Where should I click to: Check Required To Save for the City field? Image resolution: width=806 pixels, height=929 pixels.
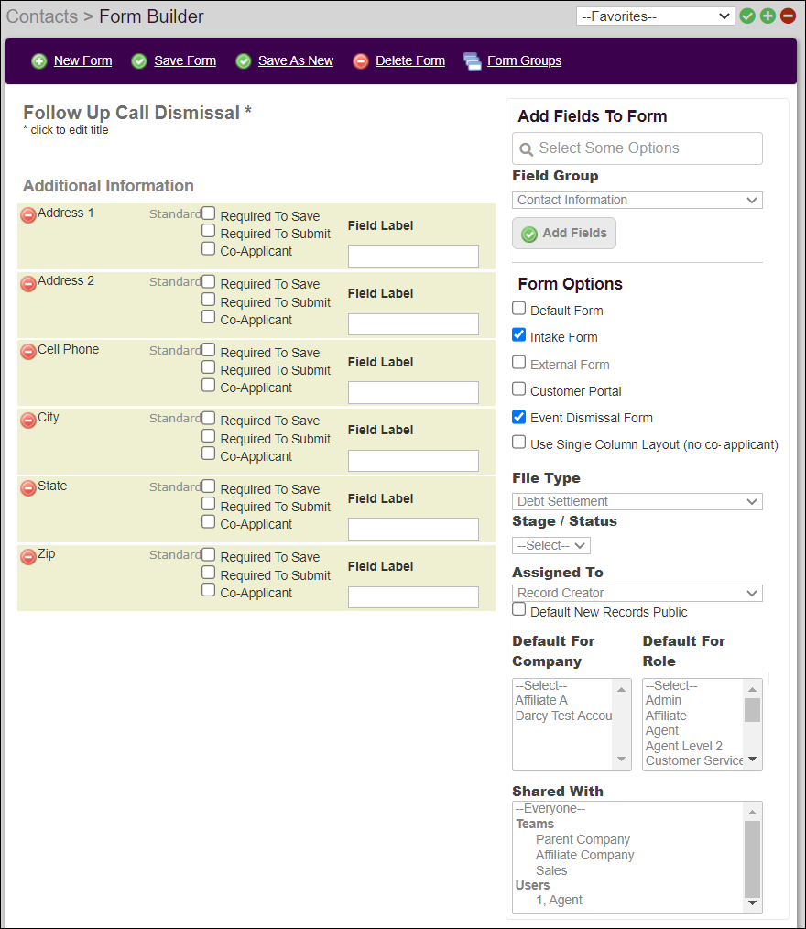pos(208,419)
